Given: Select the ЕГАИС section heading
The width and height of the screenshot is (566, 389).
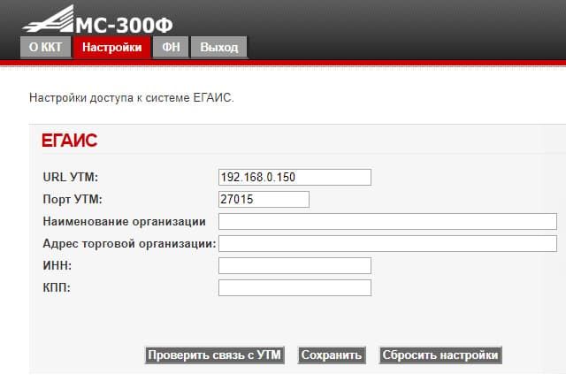Looking at the screenshot, I should coord(69,141).
